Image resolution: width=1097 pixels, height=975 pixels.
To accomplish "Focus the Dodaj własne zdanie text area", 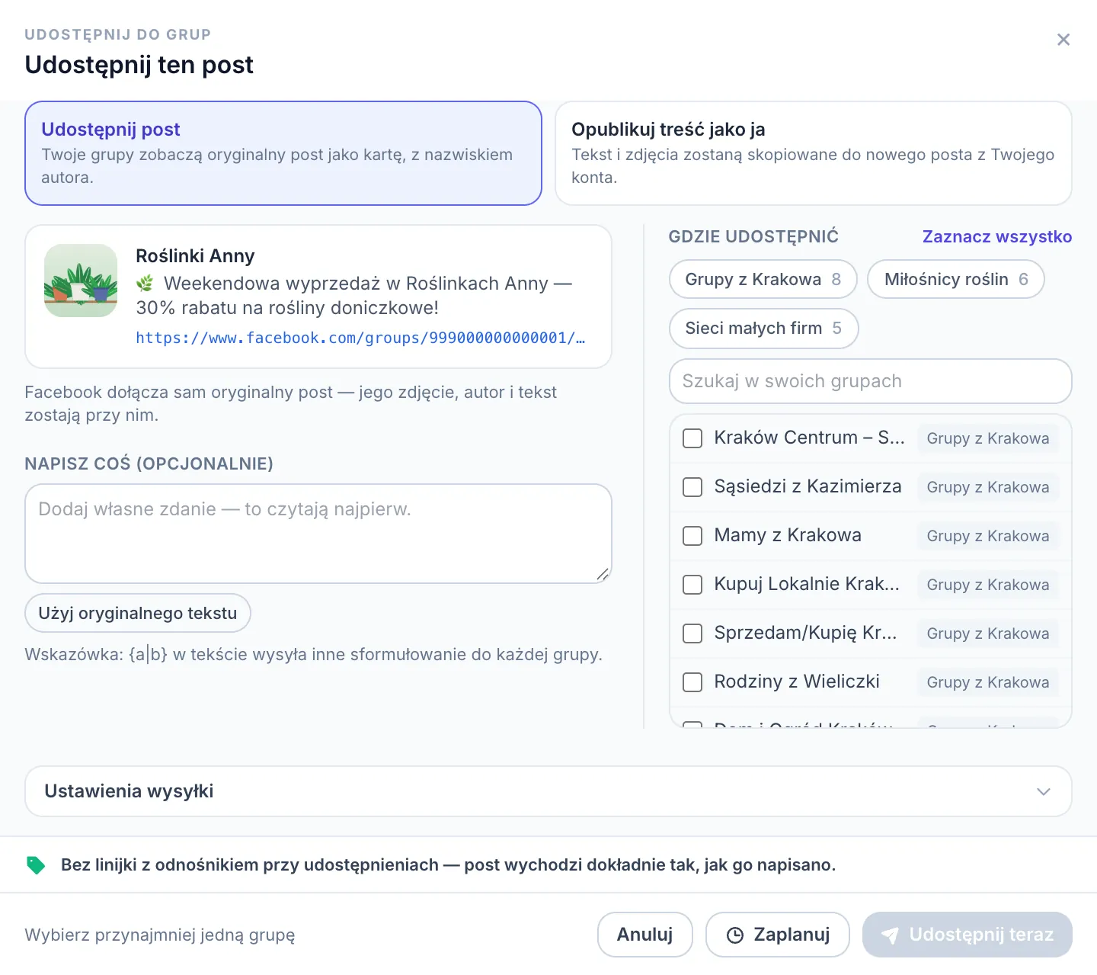I will click(318, 534).
